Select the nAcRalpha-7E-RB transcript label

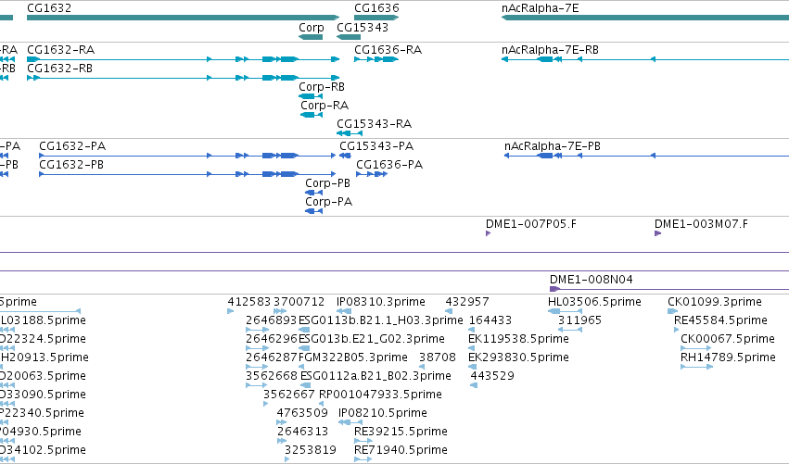point(550,50)
